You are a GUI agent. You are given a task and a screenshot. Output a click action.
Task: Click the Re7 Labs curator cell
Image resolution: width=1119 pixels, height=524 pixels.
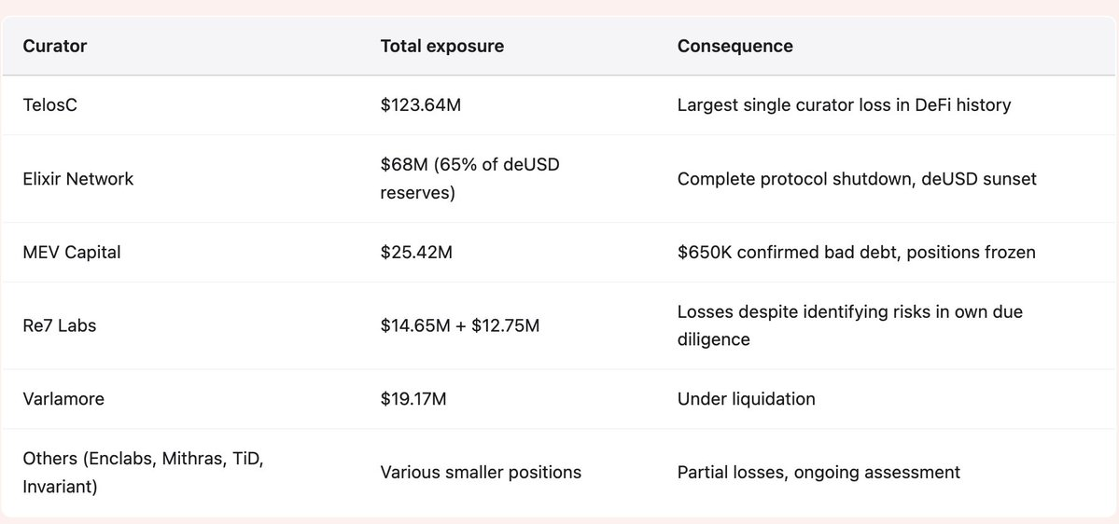click(59, 325)
